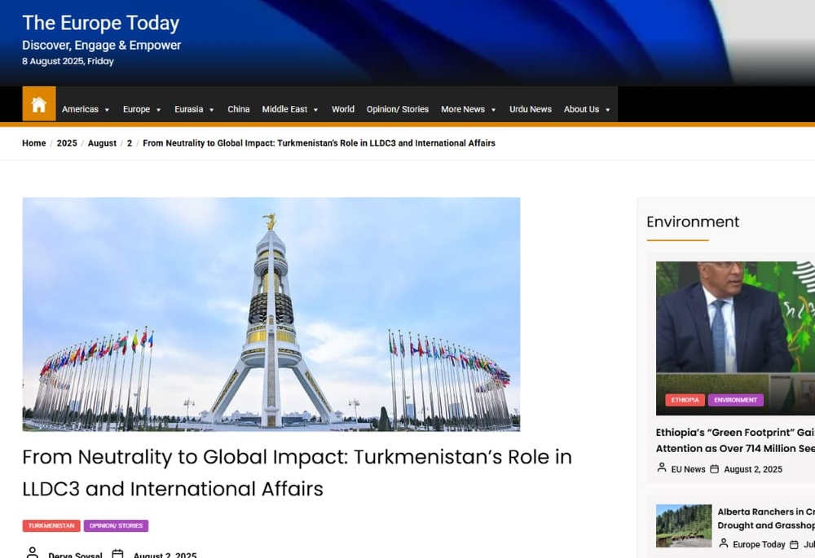The width and height of the screenshot is (815, 558).
Task: Click person icon beside EU News
Action: (662, 468)
